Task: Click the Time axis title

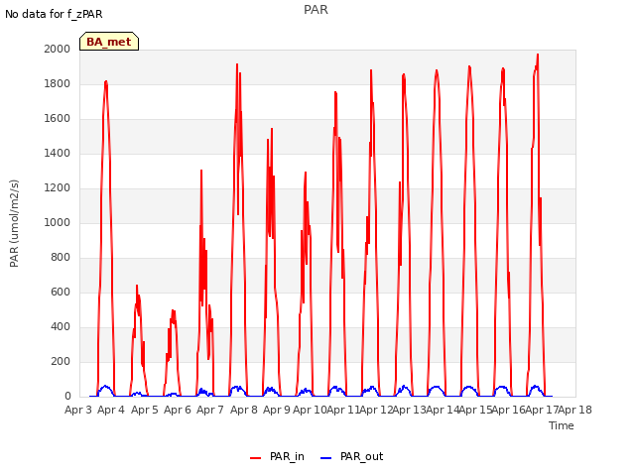Action: tap(562, 425)
